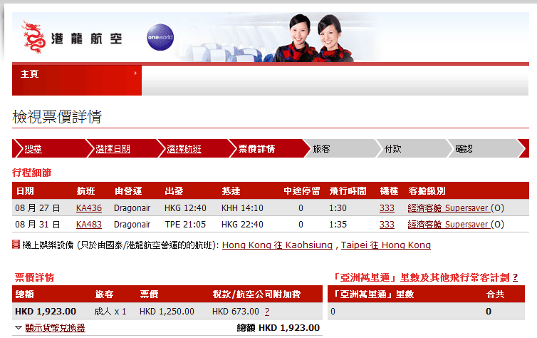Expand the currency converter triangle arrow
The image size is (537, 338).
18,328
